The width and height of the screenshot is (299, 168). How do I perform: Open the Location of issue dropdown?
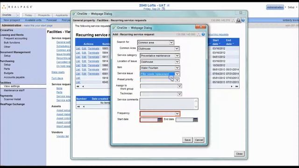pos(177,62)
